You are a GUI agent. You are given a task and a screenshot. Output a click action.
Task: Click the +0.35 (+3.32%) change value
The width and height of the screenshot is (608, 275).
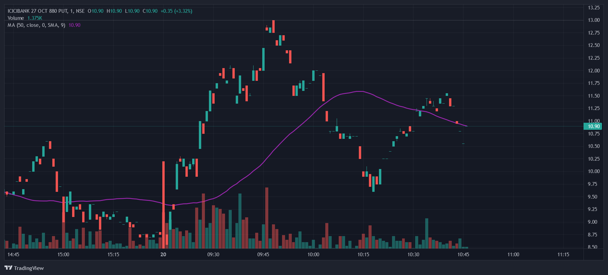[176, 11]
